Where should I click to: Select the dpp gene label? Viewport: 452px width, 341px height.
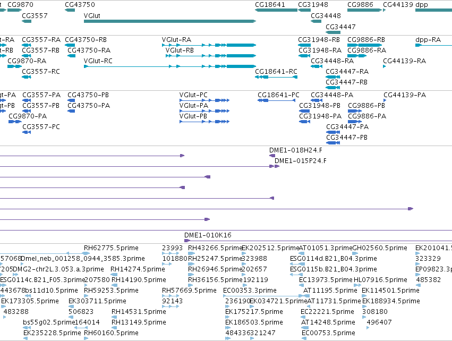[x=421, y=5]
